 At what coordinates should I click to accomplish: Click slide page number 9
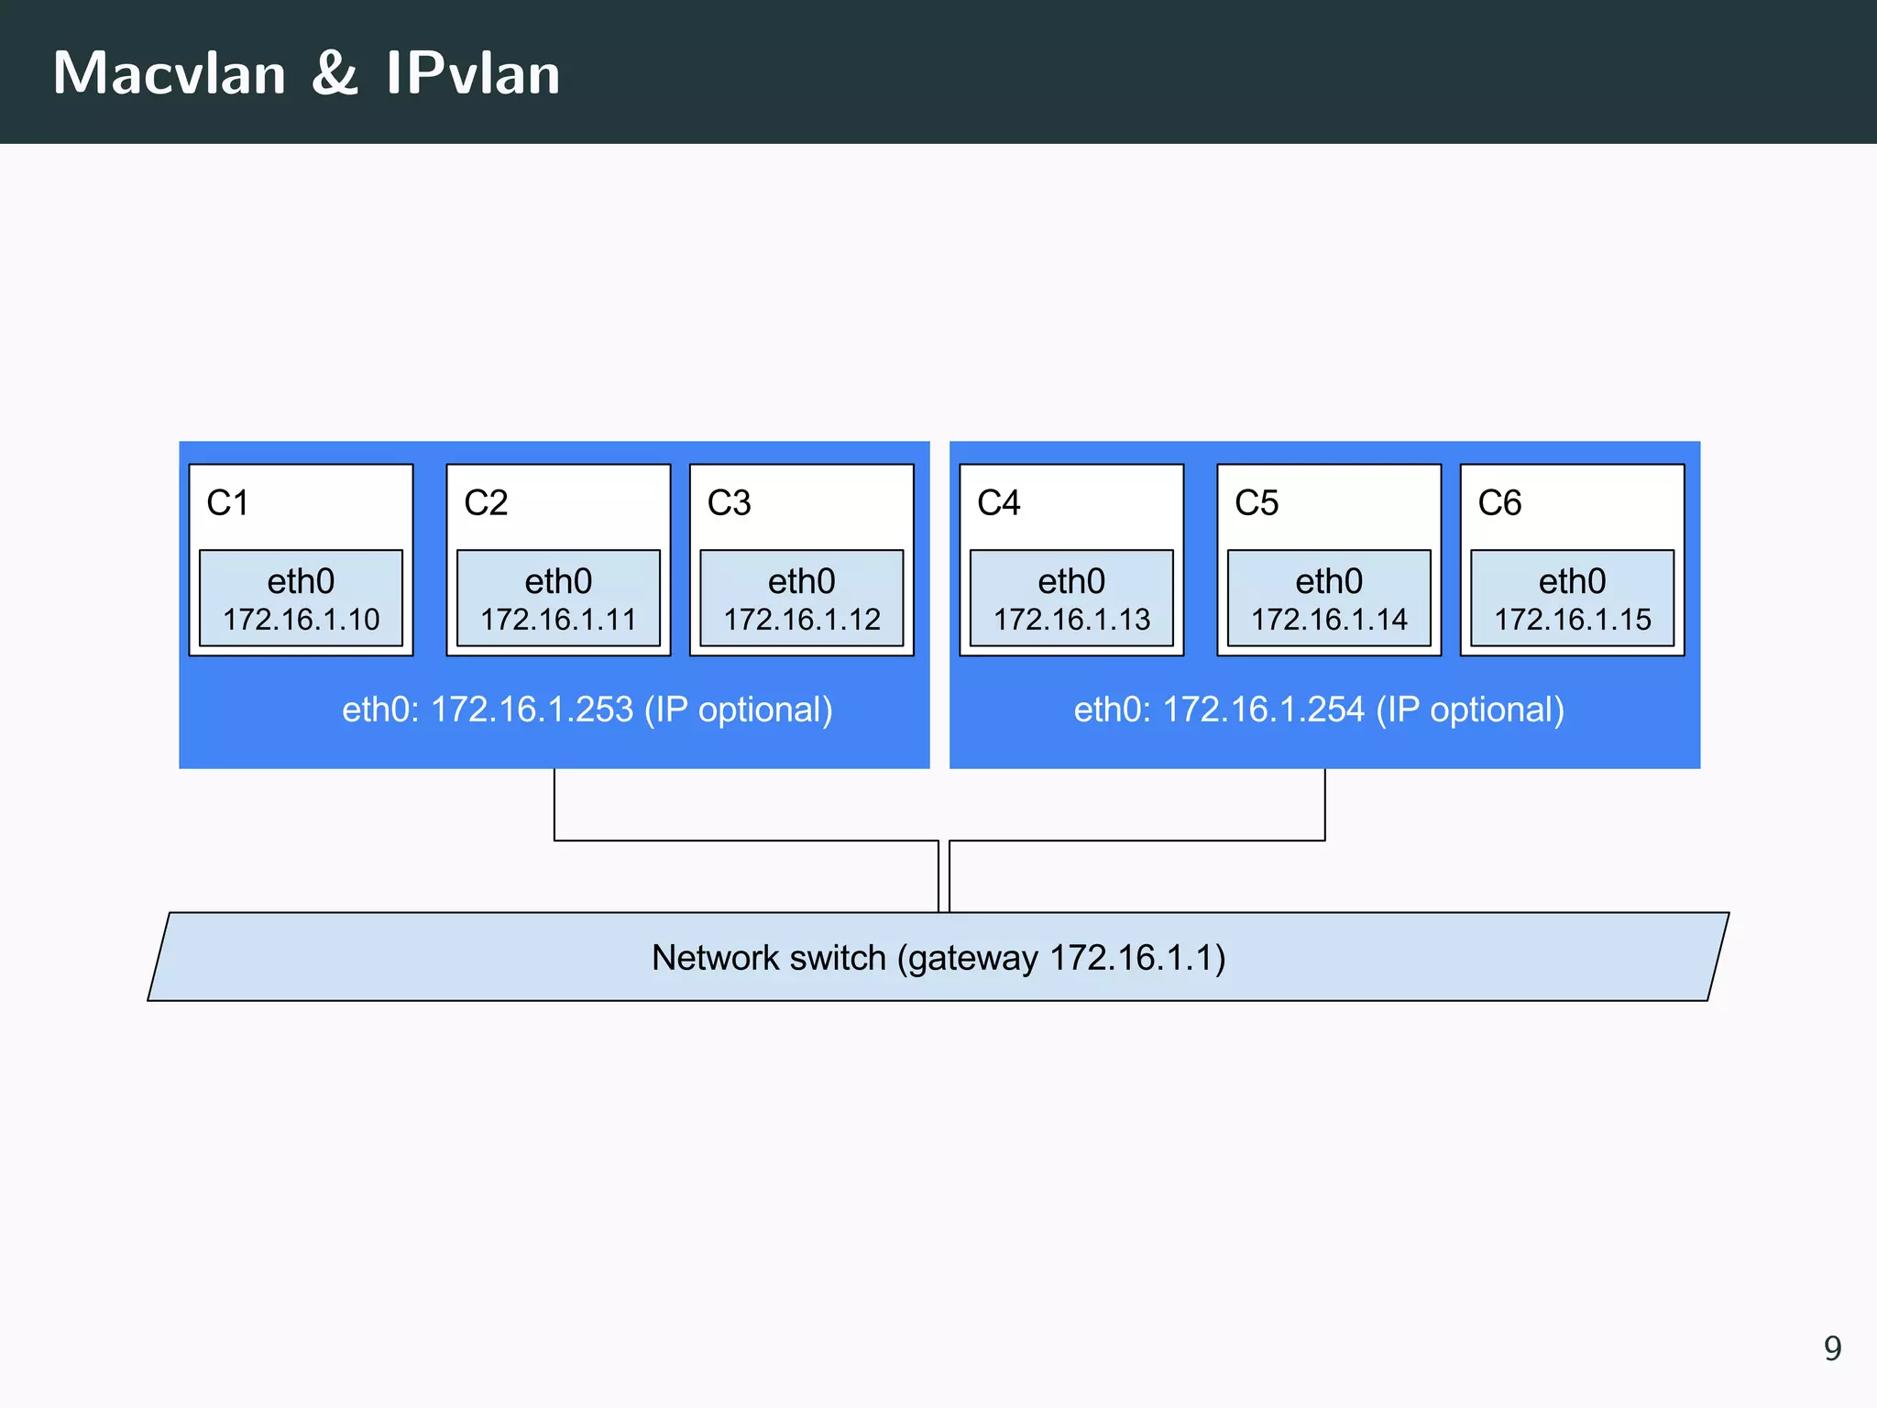(x=1831, y=1348)
